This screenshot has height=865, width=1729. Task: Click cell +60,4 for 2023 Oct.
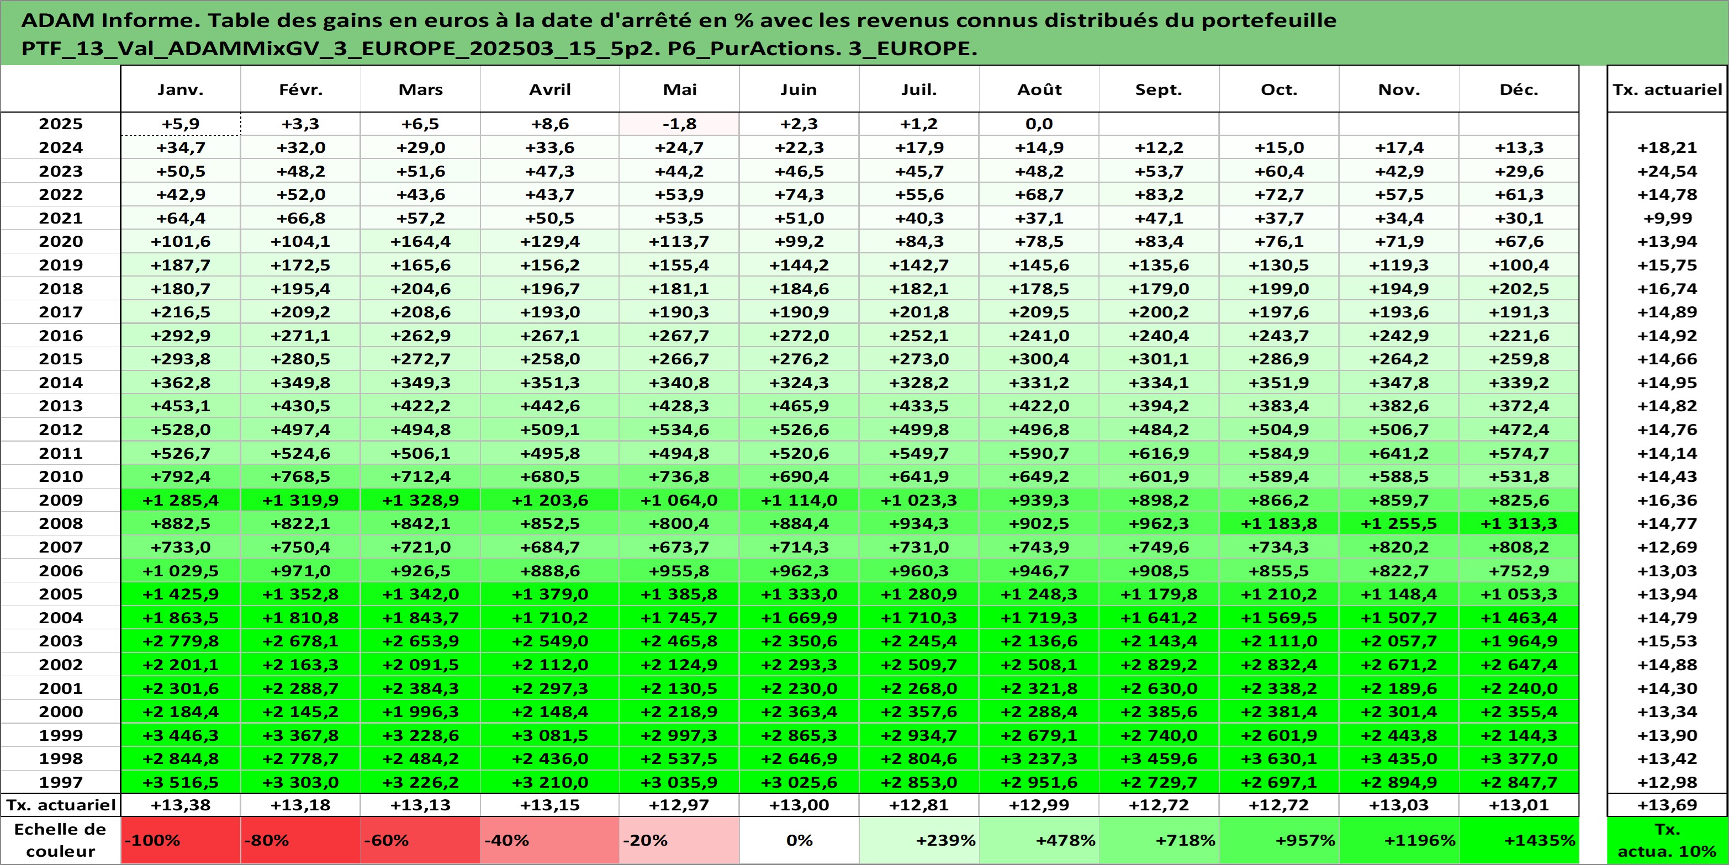1279,171
